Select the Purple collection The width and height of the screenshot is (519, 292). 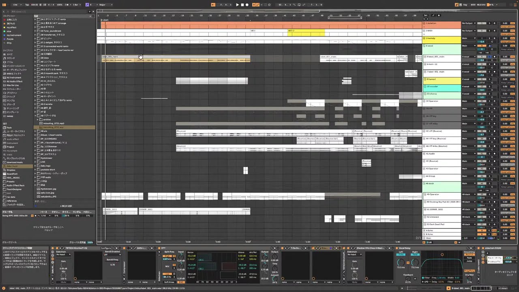pos(10,39)
